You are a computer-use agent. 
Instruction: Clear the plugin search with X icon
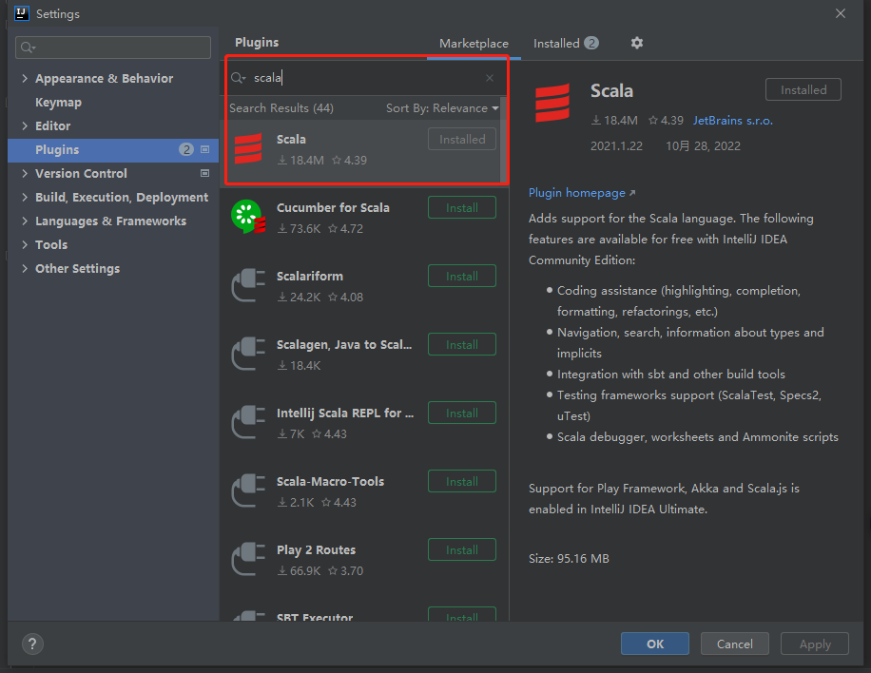pos(490,78)
